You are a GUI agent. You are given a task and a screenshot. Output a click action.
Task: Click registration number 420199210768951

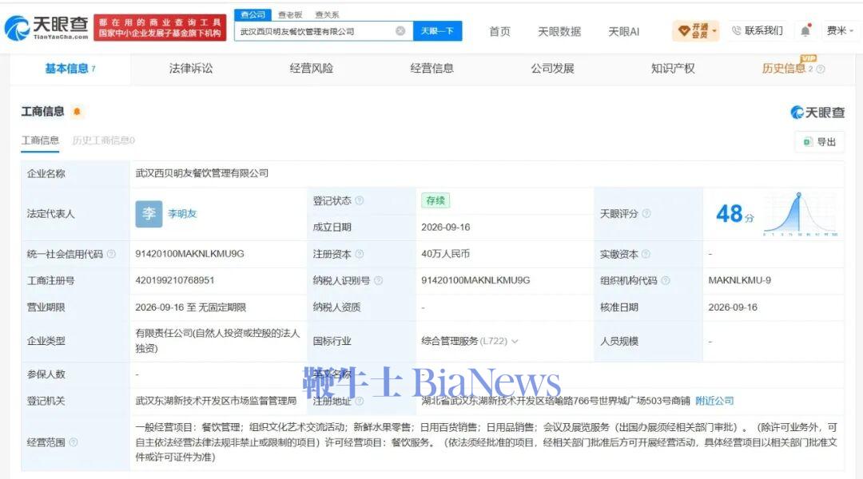pos(174,280)
